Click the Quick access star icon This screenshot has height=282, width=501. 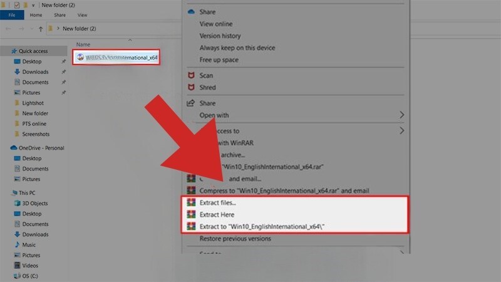[14, 51]
